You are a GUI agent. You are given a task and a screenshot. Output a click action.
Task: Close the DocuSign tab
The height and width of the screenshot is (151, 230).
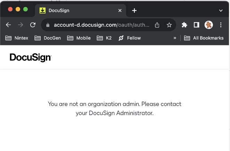120,11
